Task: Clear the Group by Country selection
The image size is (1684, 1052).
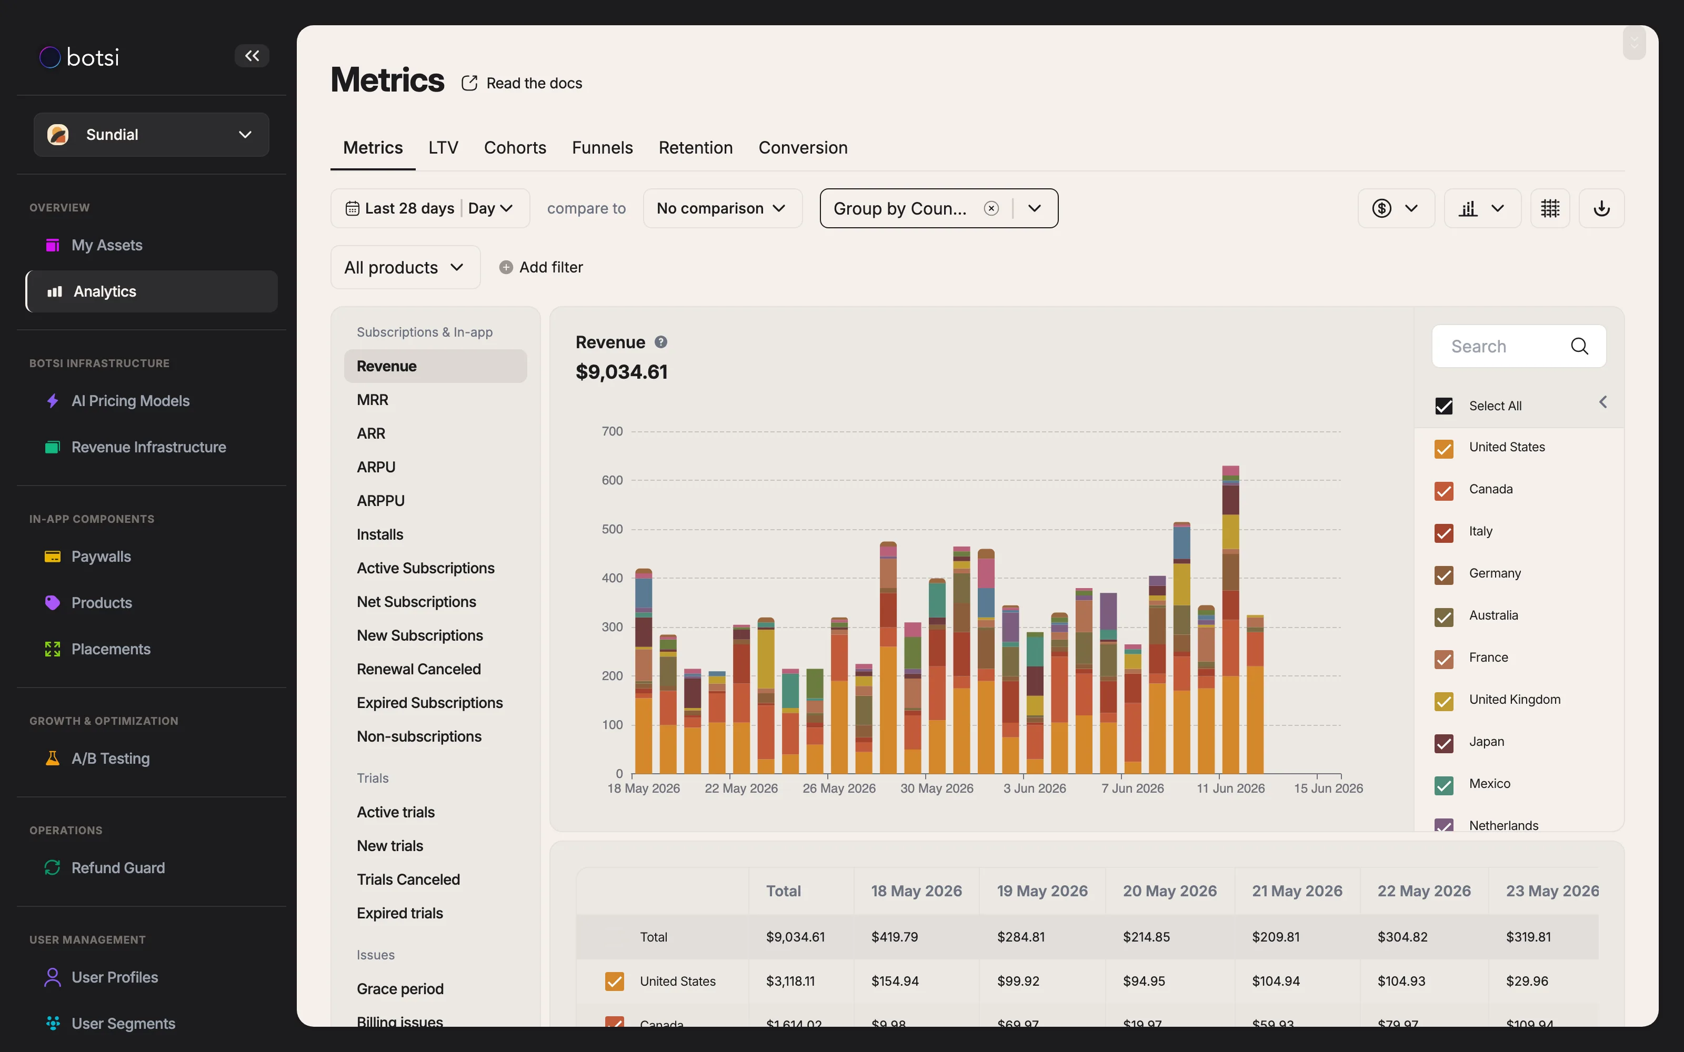Action: click(991, 208)
